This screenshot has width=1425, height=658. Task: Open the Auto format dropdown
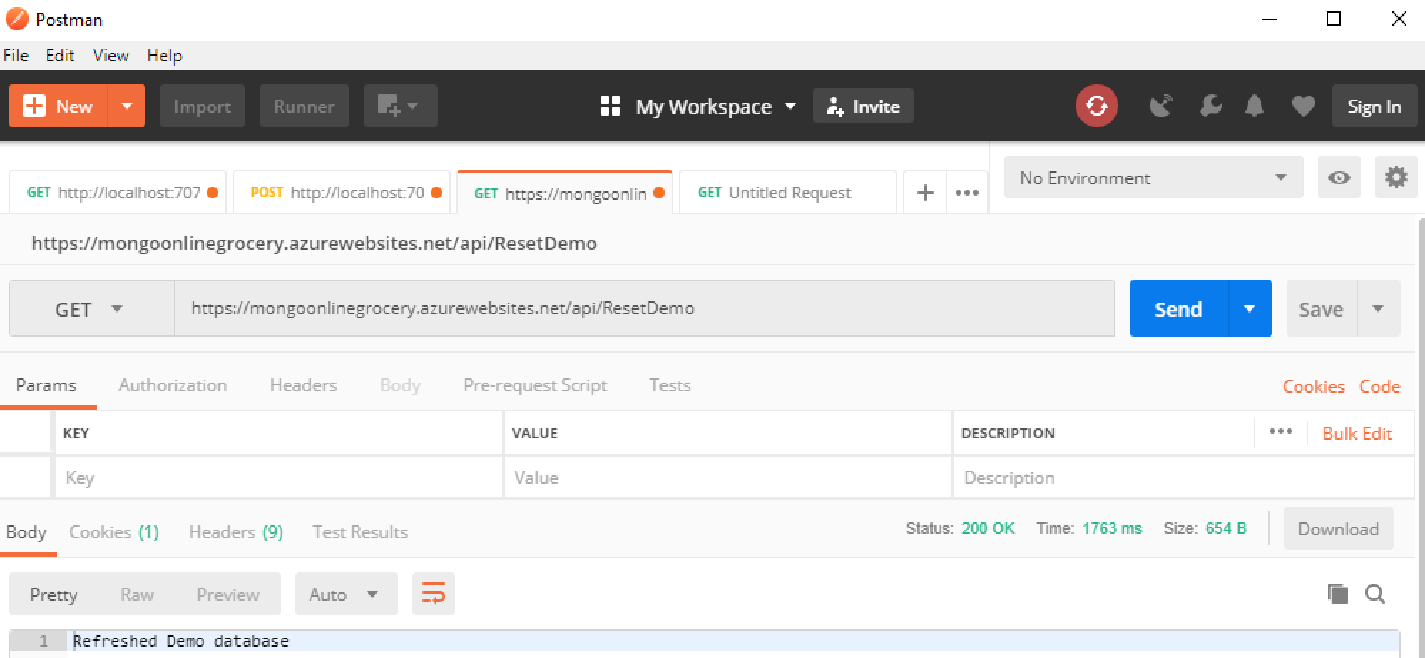pyautogui.click(x=345, y=594)
